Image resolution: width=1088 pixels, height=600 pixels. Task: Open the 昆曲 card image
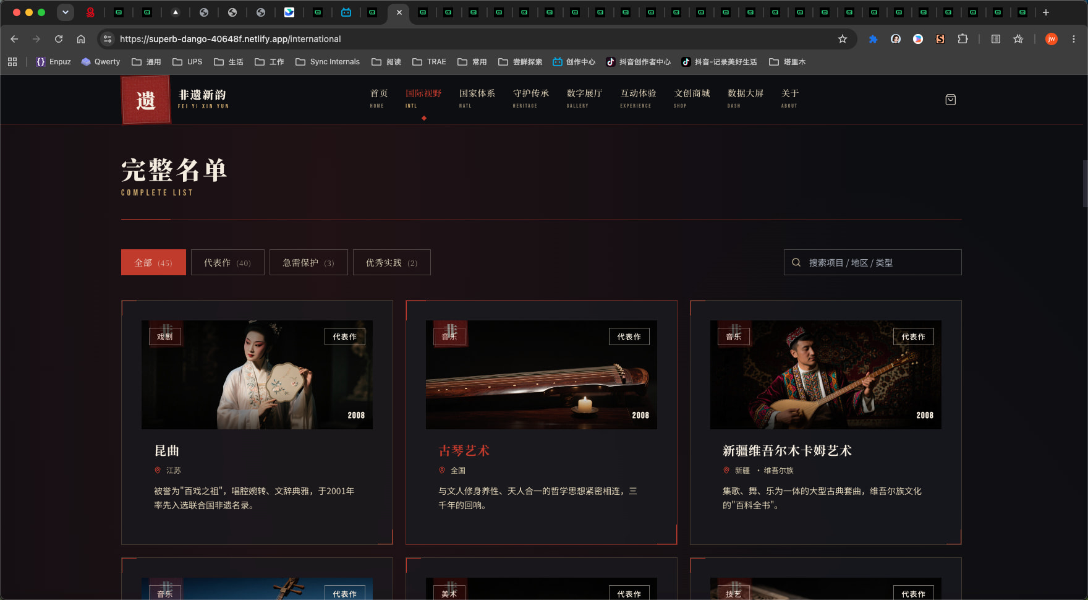pos(257,375)
